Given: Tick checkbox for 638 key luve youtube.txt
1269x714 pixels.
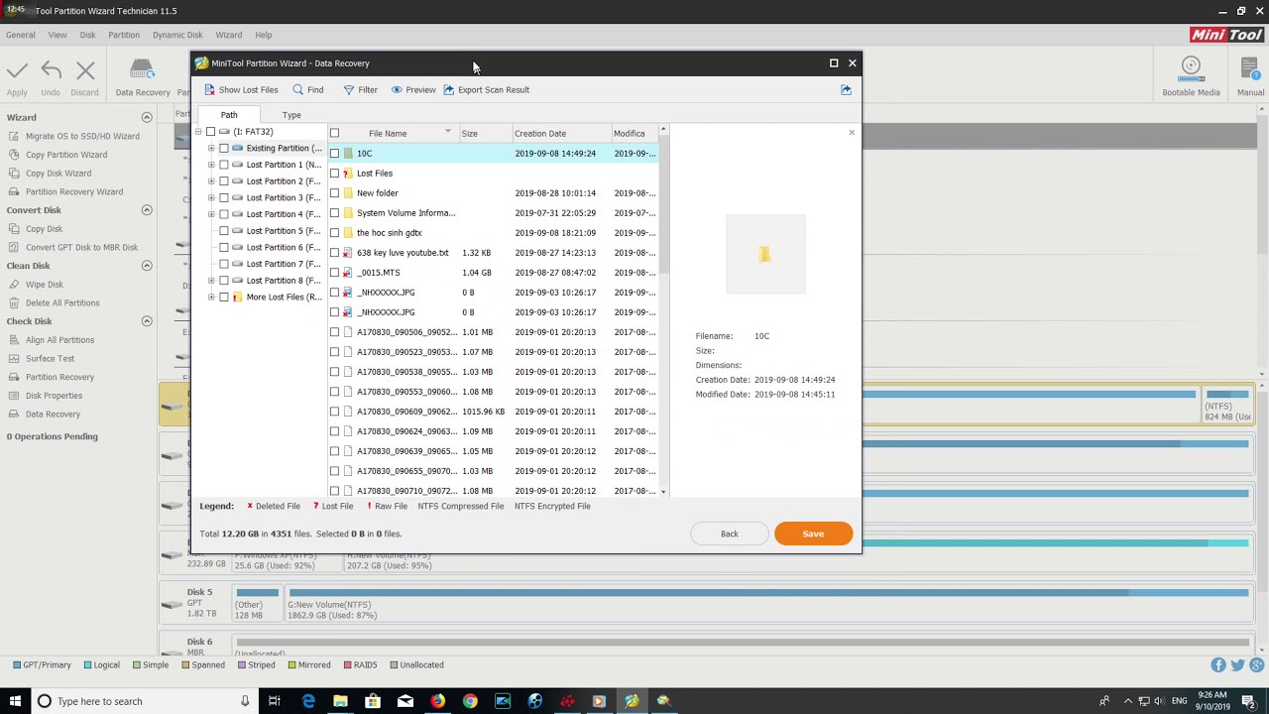Looking at the screenshot, I should click(334, 252).
